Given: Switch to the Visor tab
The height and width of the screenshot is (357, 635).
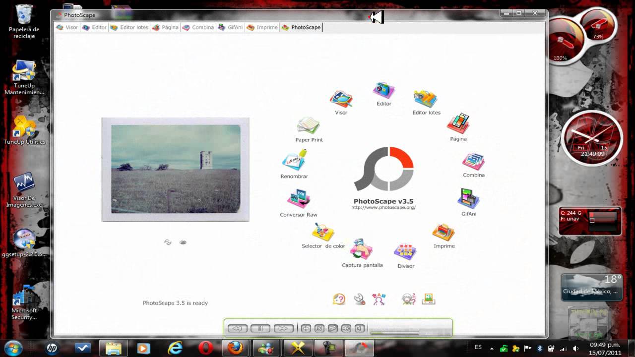Looking at the screenshot, I should click(67, 27).
